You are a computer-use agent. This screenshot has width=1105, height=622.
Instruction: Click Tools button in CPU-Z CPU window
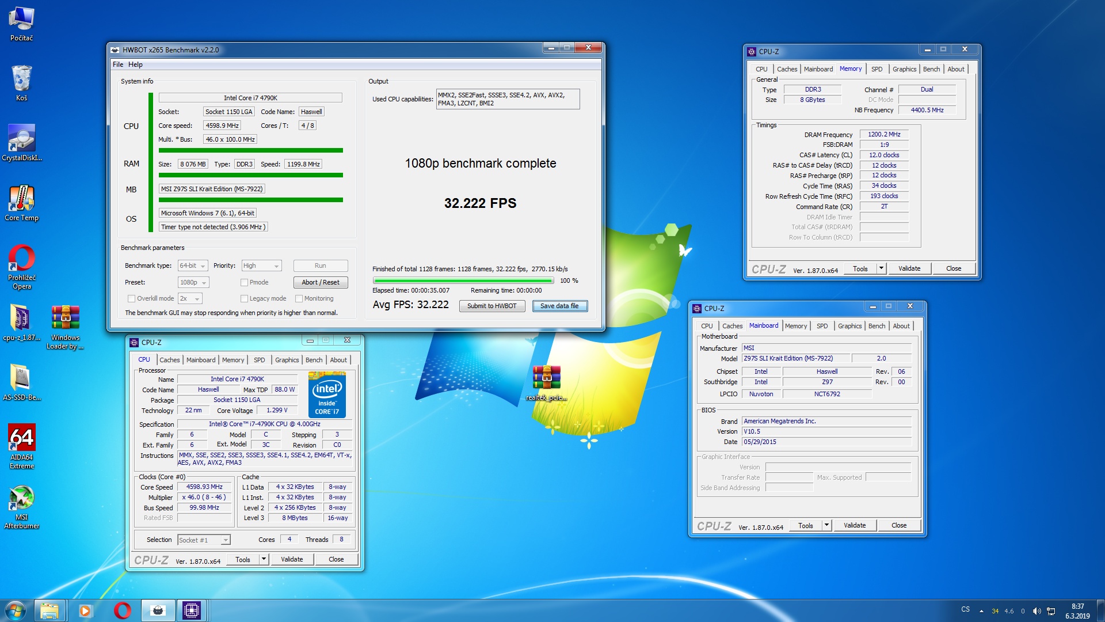243,559
